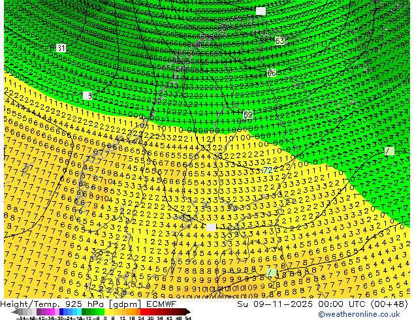Click the contour label '63' on the map
This screenshot has width=414, height=320.
pos(279,41)
